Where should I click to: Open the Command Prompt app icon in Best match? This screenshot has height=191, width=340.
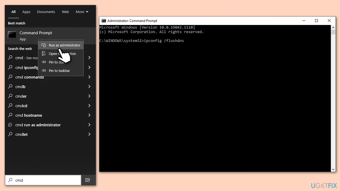[x=12, y=34]
